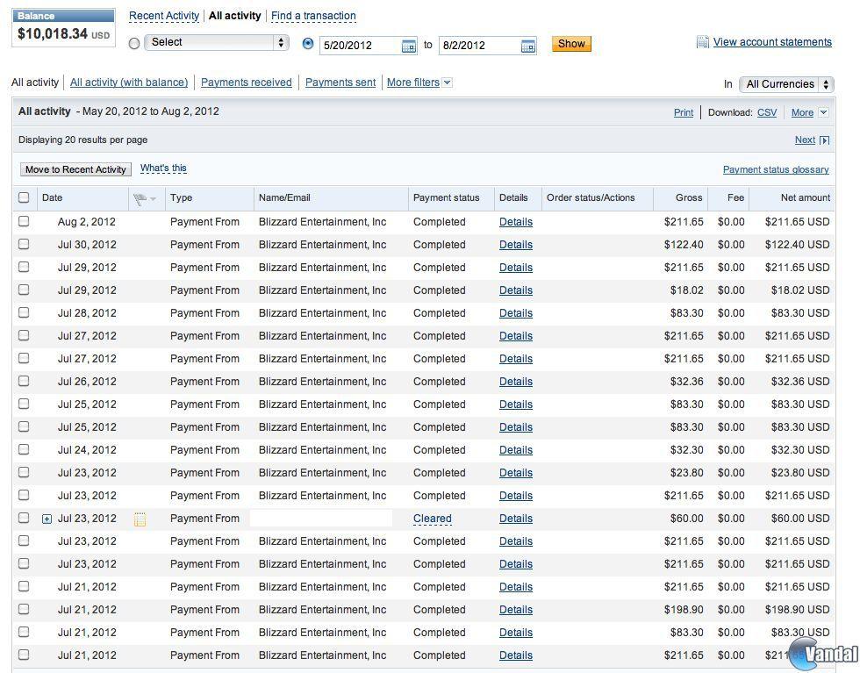Open the note icon on the Cleared row
Image resolution: width=860 pixels, height=673 pixels.
coord(140,519)
